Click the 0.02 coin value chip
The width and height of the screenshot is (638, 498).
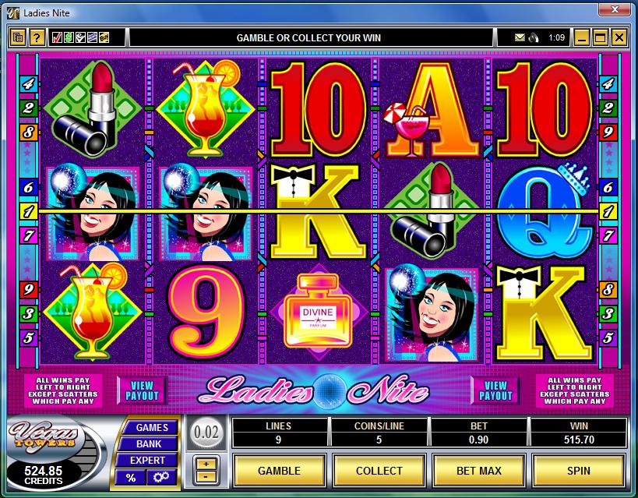coord(206,433)
